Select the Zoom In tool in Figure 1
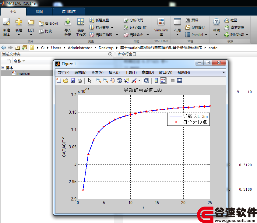This screenshot has height=223, width=257. tap(98, 80)
